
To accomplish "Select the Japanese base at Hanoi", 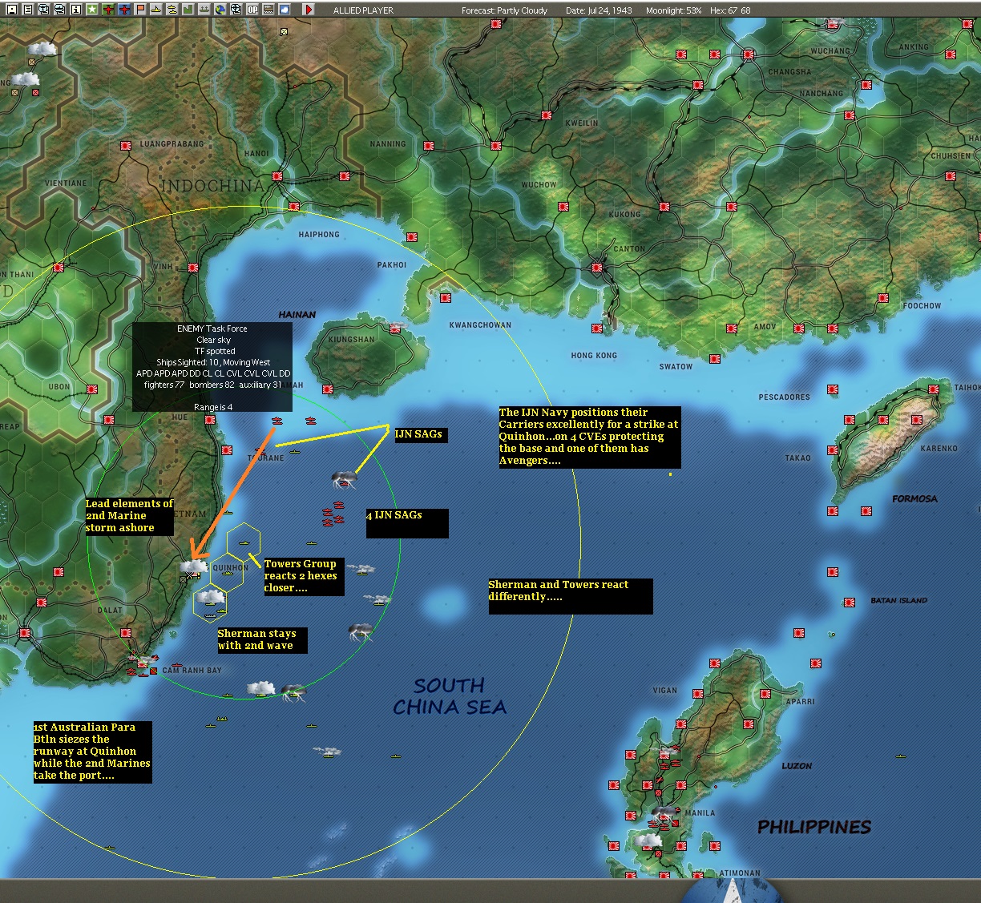I will click(x=277, y=176).
